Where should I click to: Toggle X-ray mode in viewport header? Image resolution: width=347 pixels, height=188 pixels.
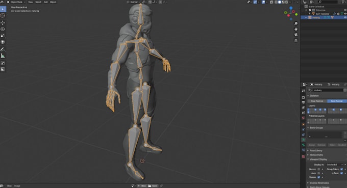click(271, 2)
